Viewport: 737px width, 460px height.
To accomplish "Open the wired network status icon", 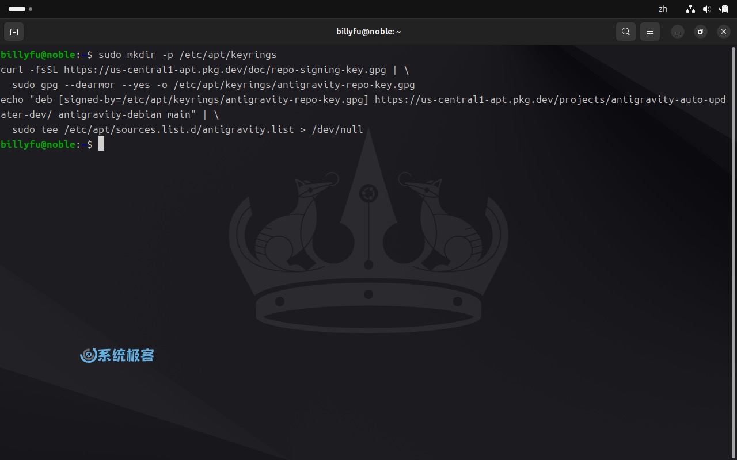I will (690, 9).
